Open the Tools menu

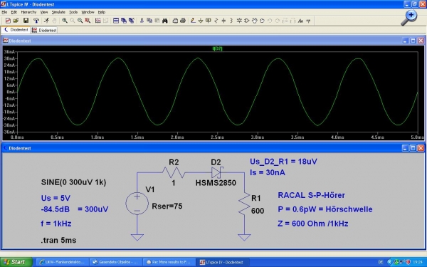73,12
